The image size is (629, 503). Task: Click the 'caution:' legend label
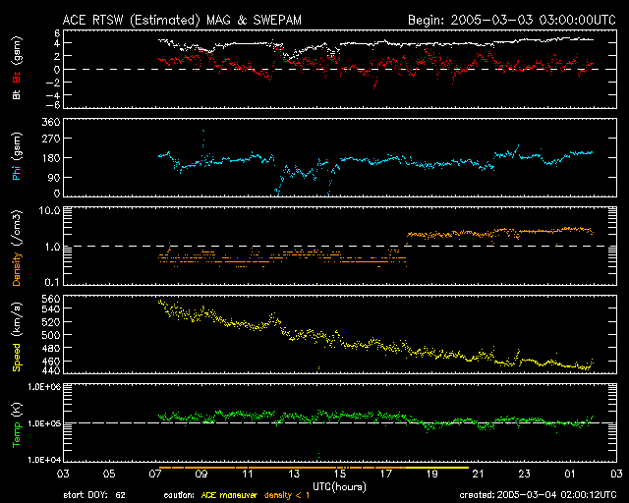(179, 495)
